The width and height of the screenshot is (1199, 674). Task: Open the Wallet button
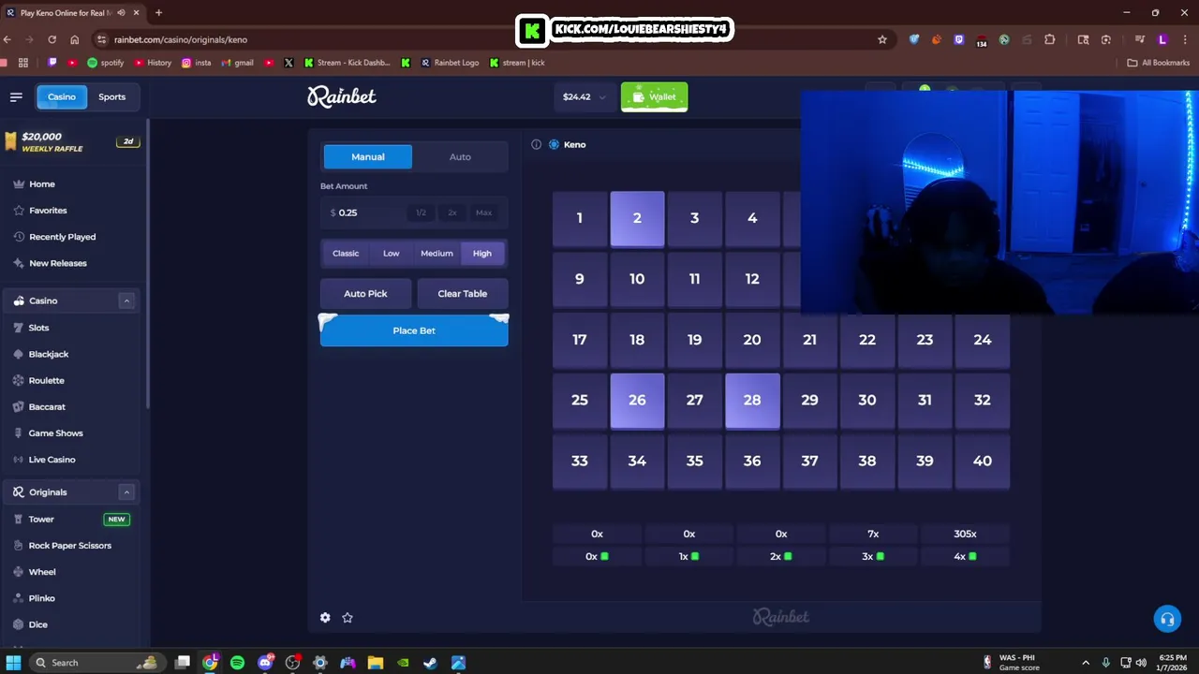point(654,97)
